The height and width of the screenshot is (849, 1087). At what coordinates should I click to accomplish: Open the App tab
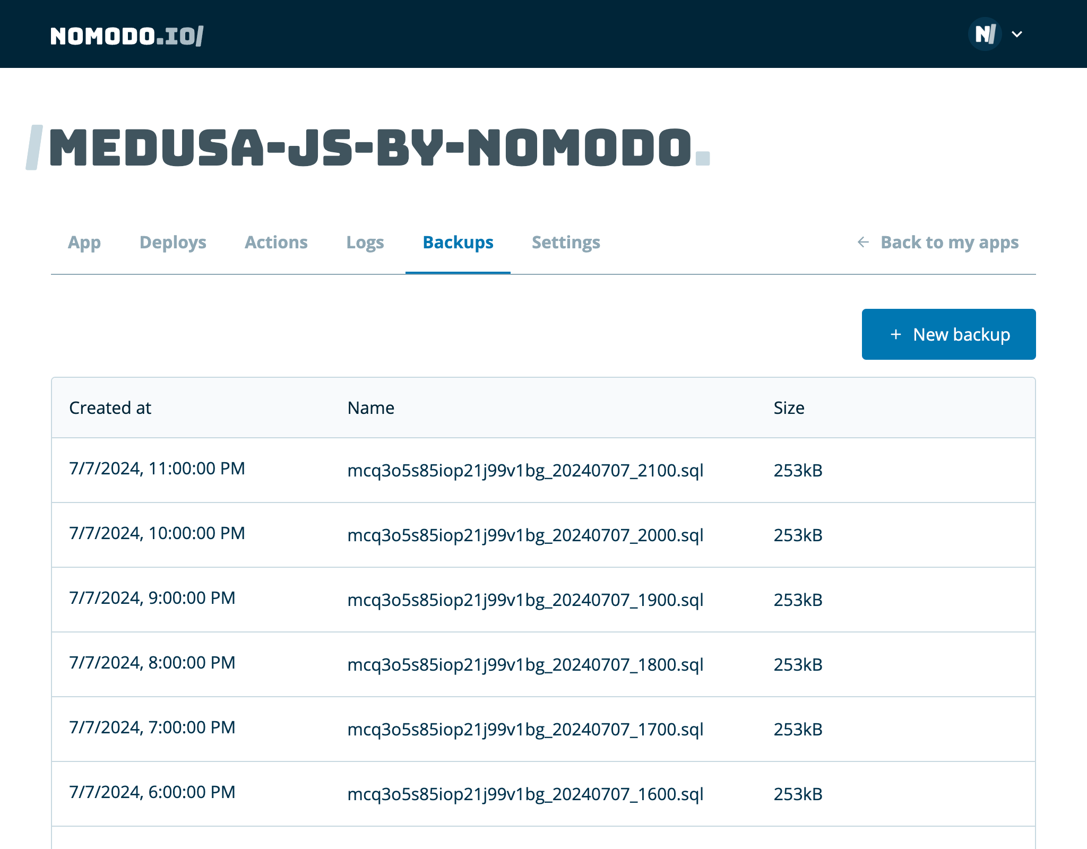pyautogui.click(x=84, y=242)
